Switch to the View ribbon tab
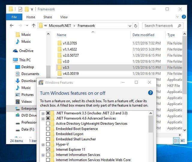 (x=64, y=17)
